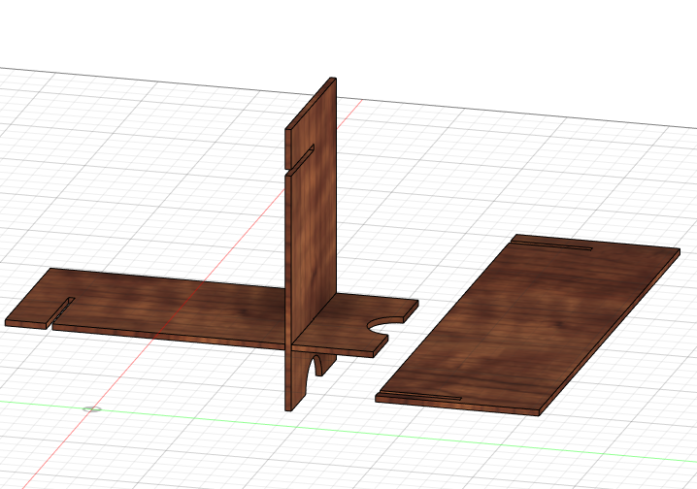Click the near-end slot on the right flat panel
This screenshot has height=489, width=697.
click(x=419, y=396)
